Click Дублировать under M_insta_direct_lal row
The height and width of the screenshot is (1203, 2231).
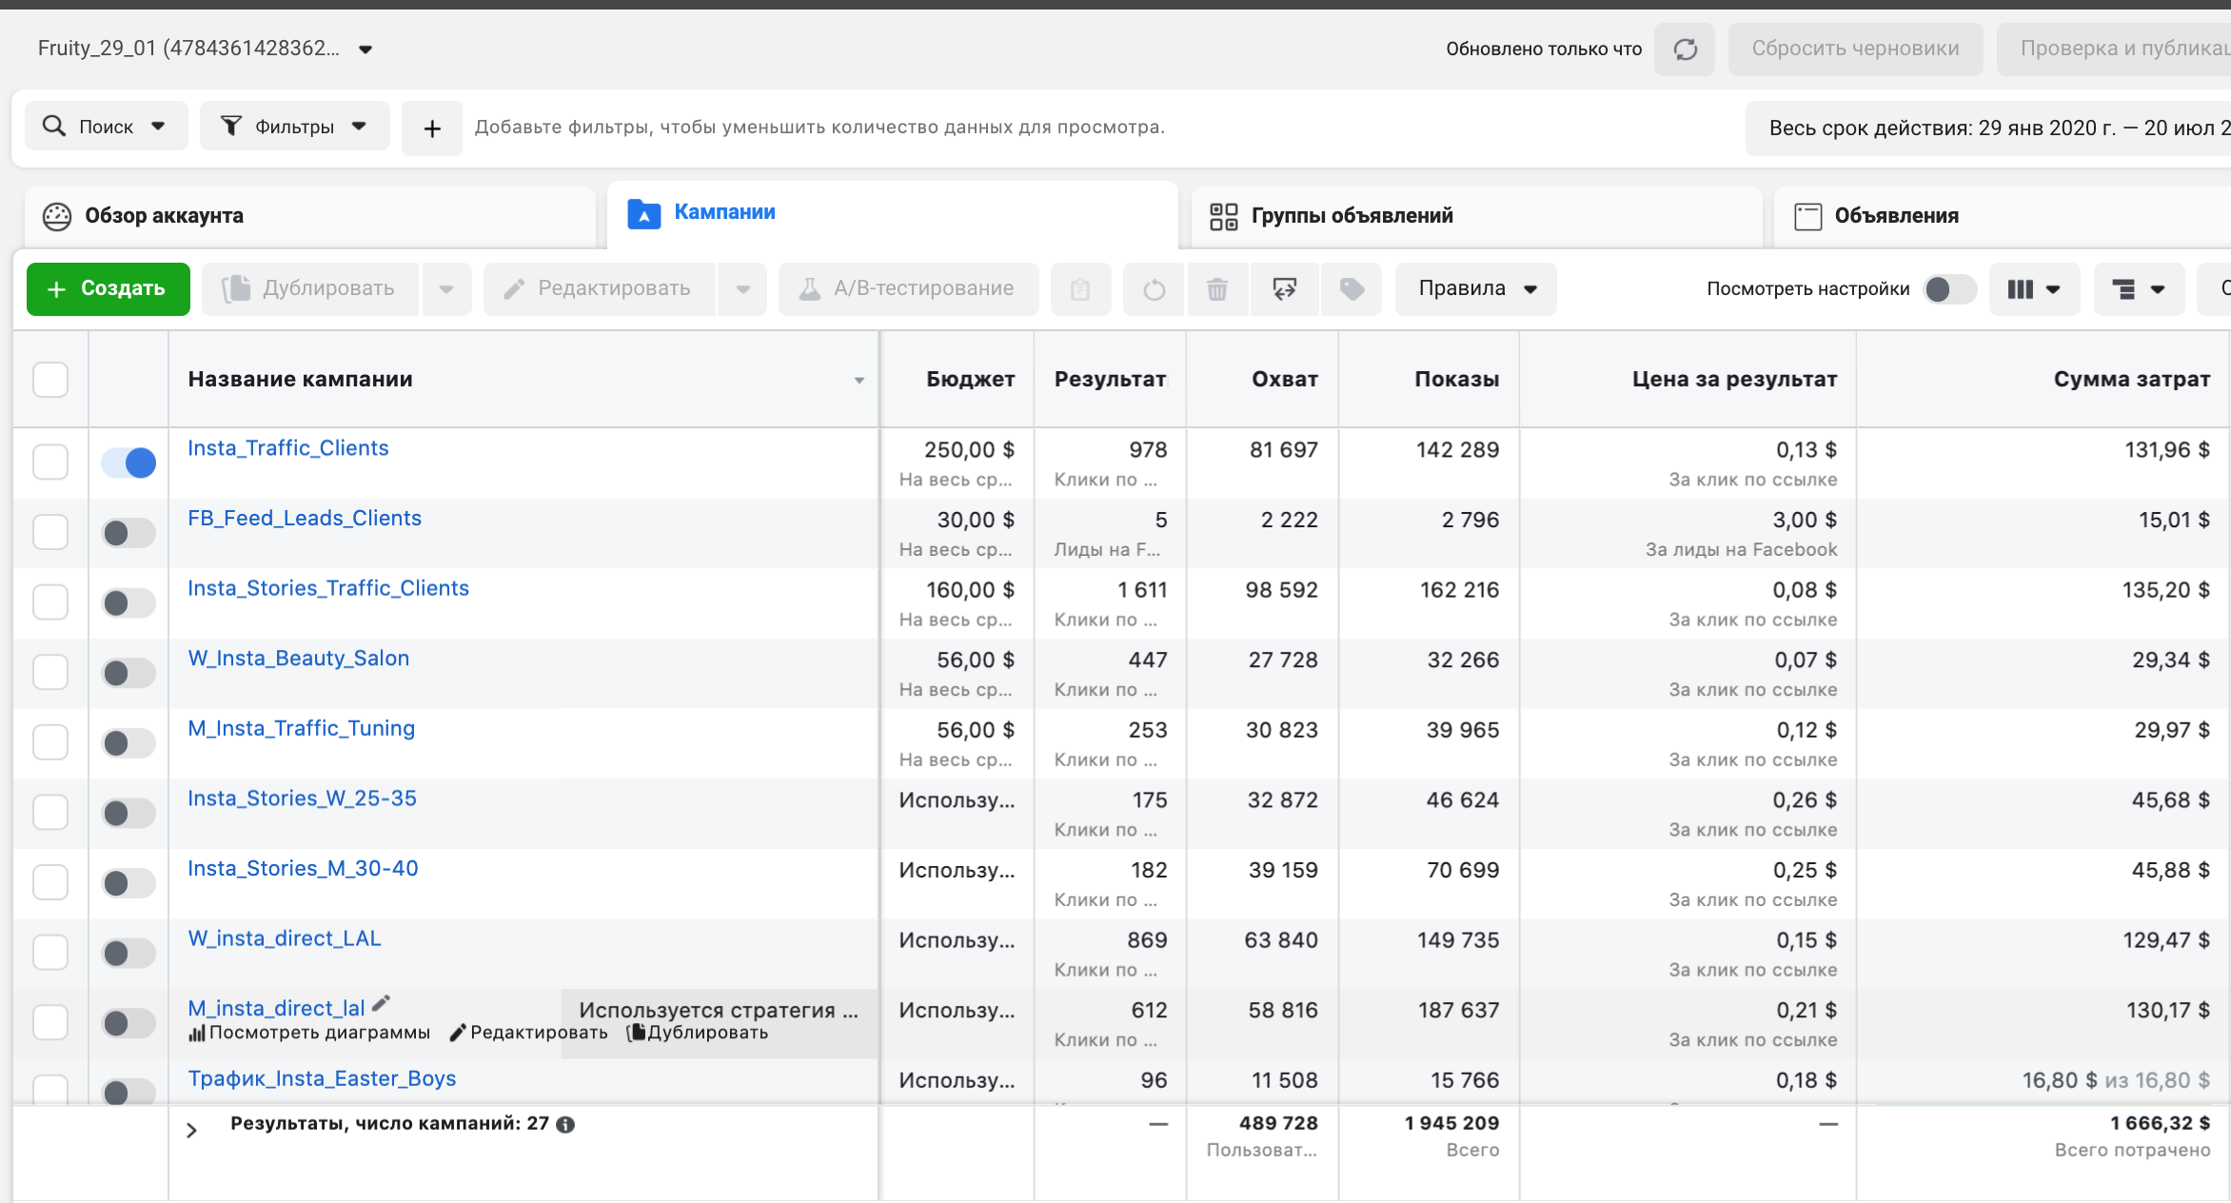699,1034
